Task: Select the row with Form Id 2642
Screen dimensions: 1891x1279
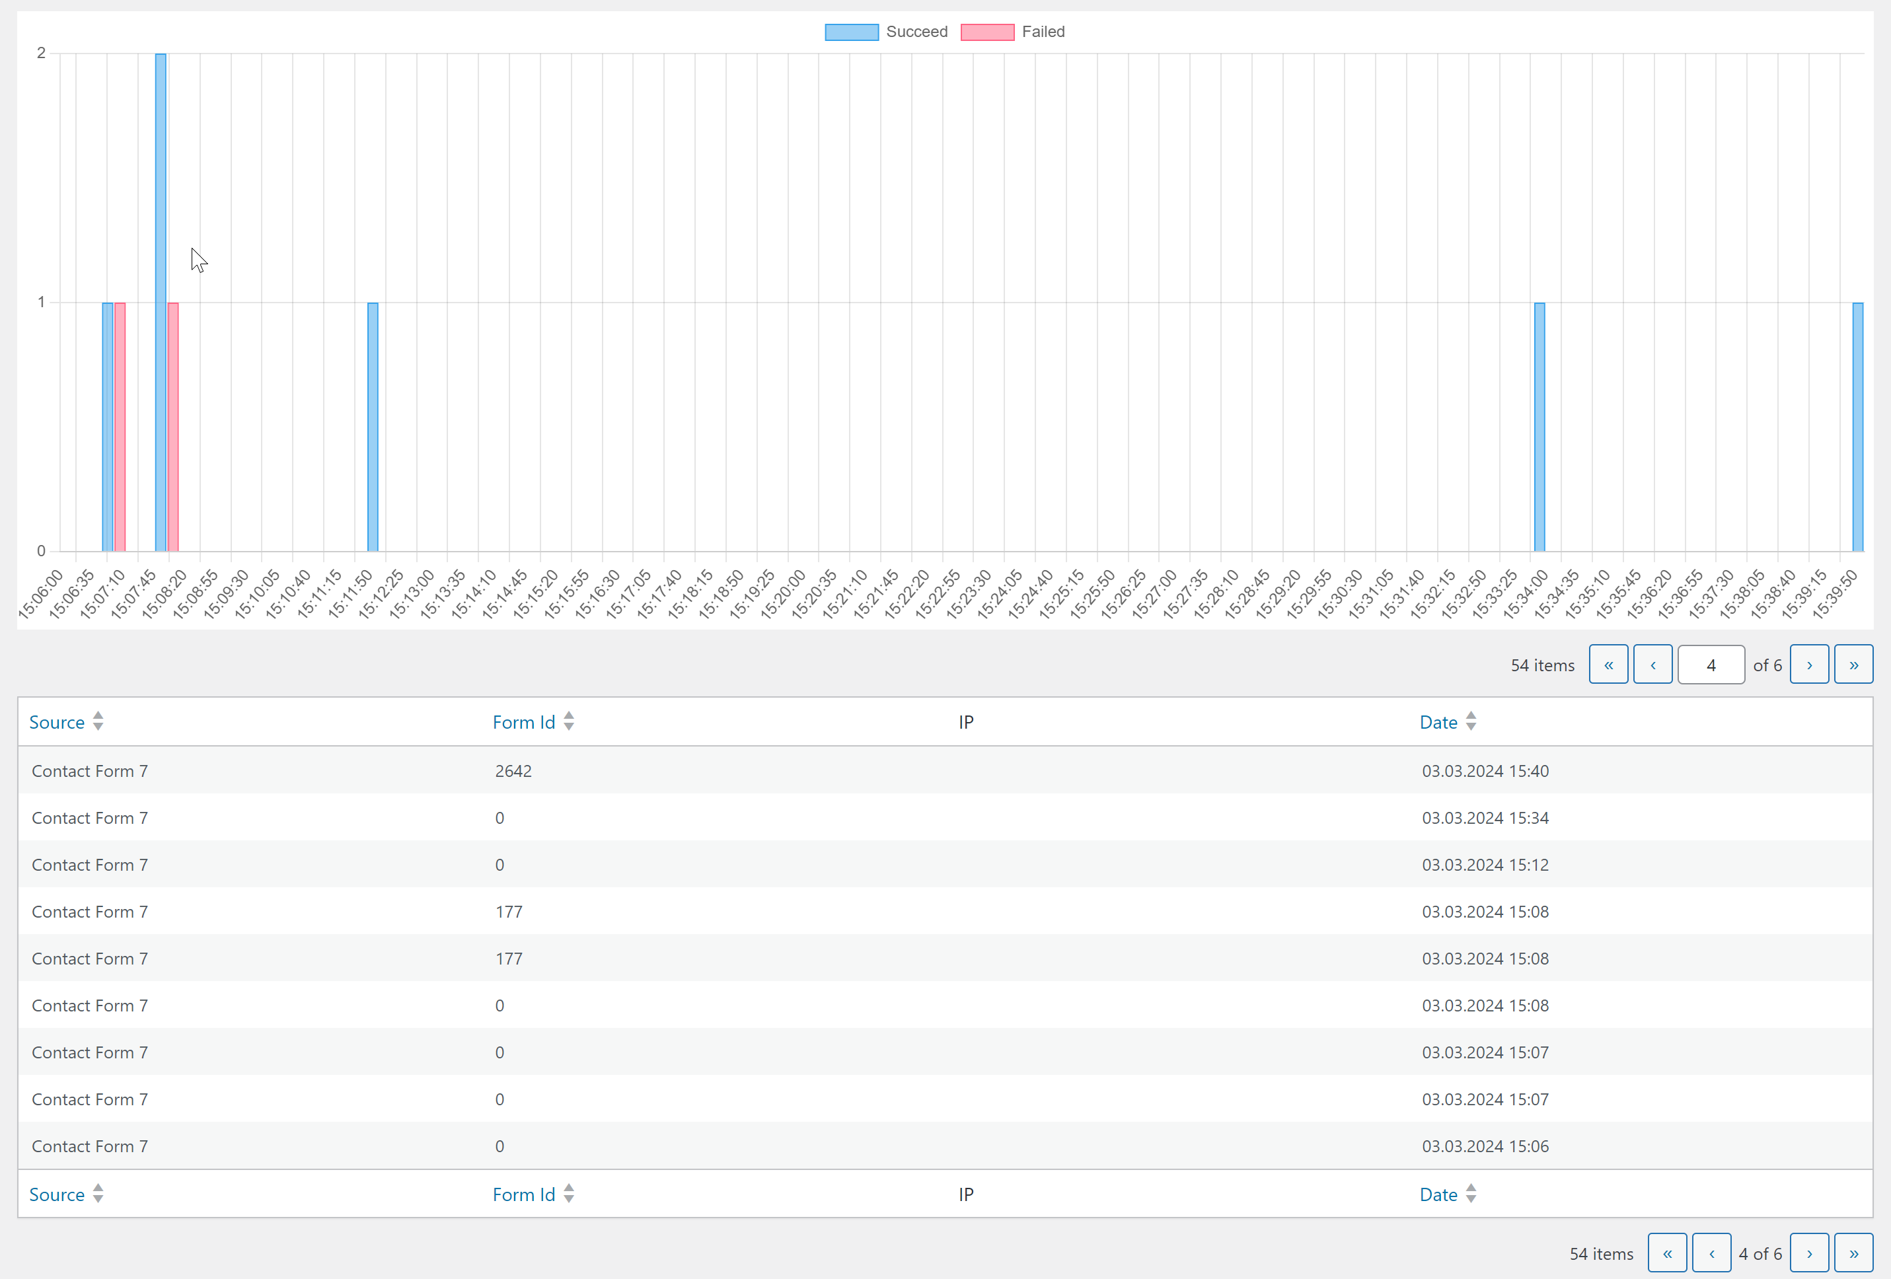Action: point(513,770)
